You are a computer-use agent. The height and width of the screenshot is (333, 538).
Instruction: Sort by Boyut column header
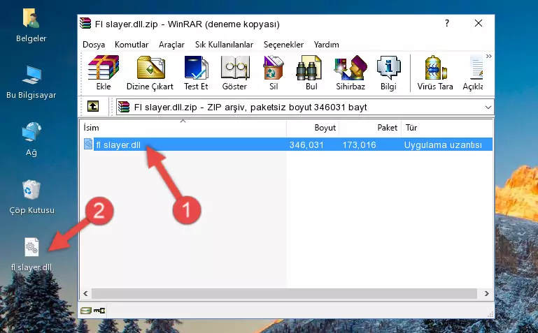point(313,128)
